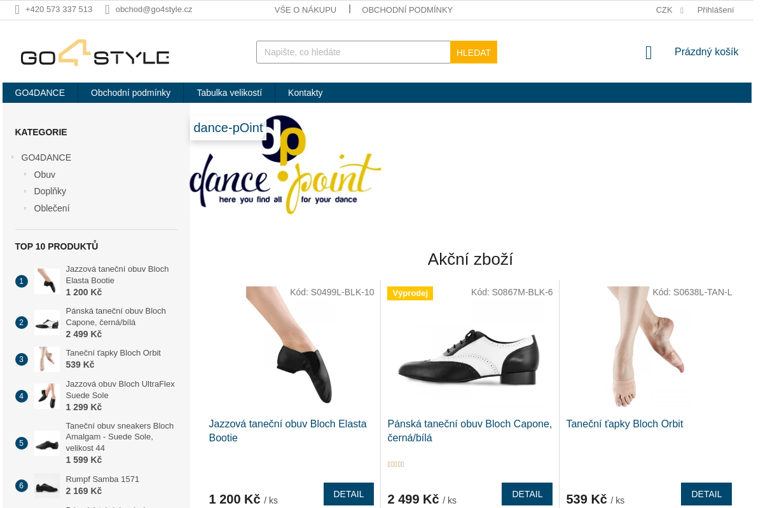Open the CZK currency dropdown

[670, 10]
